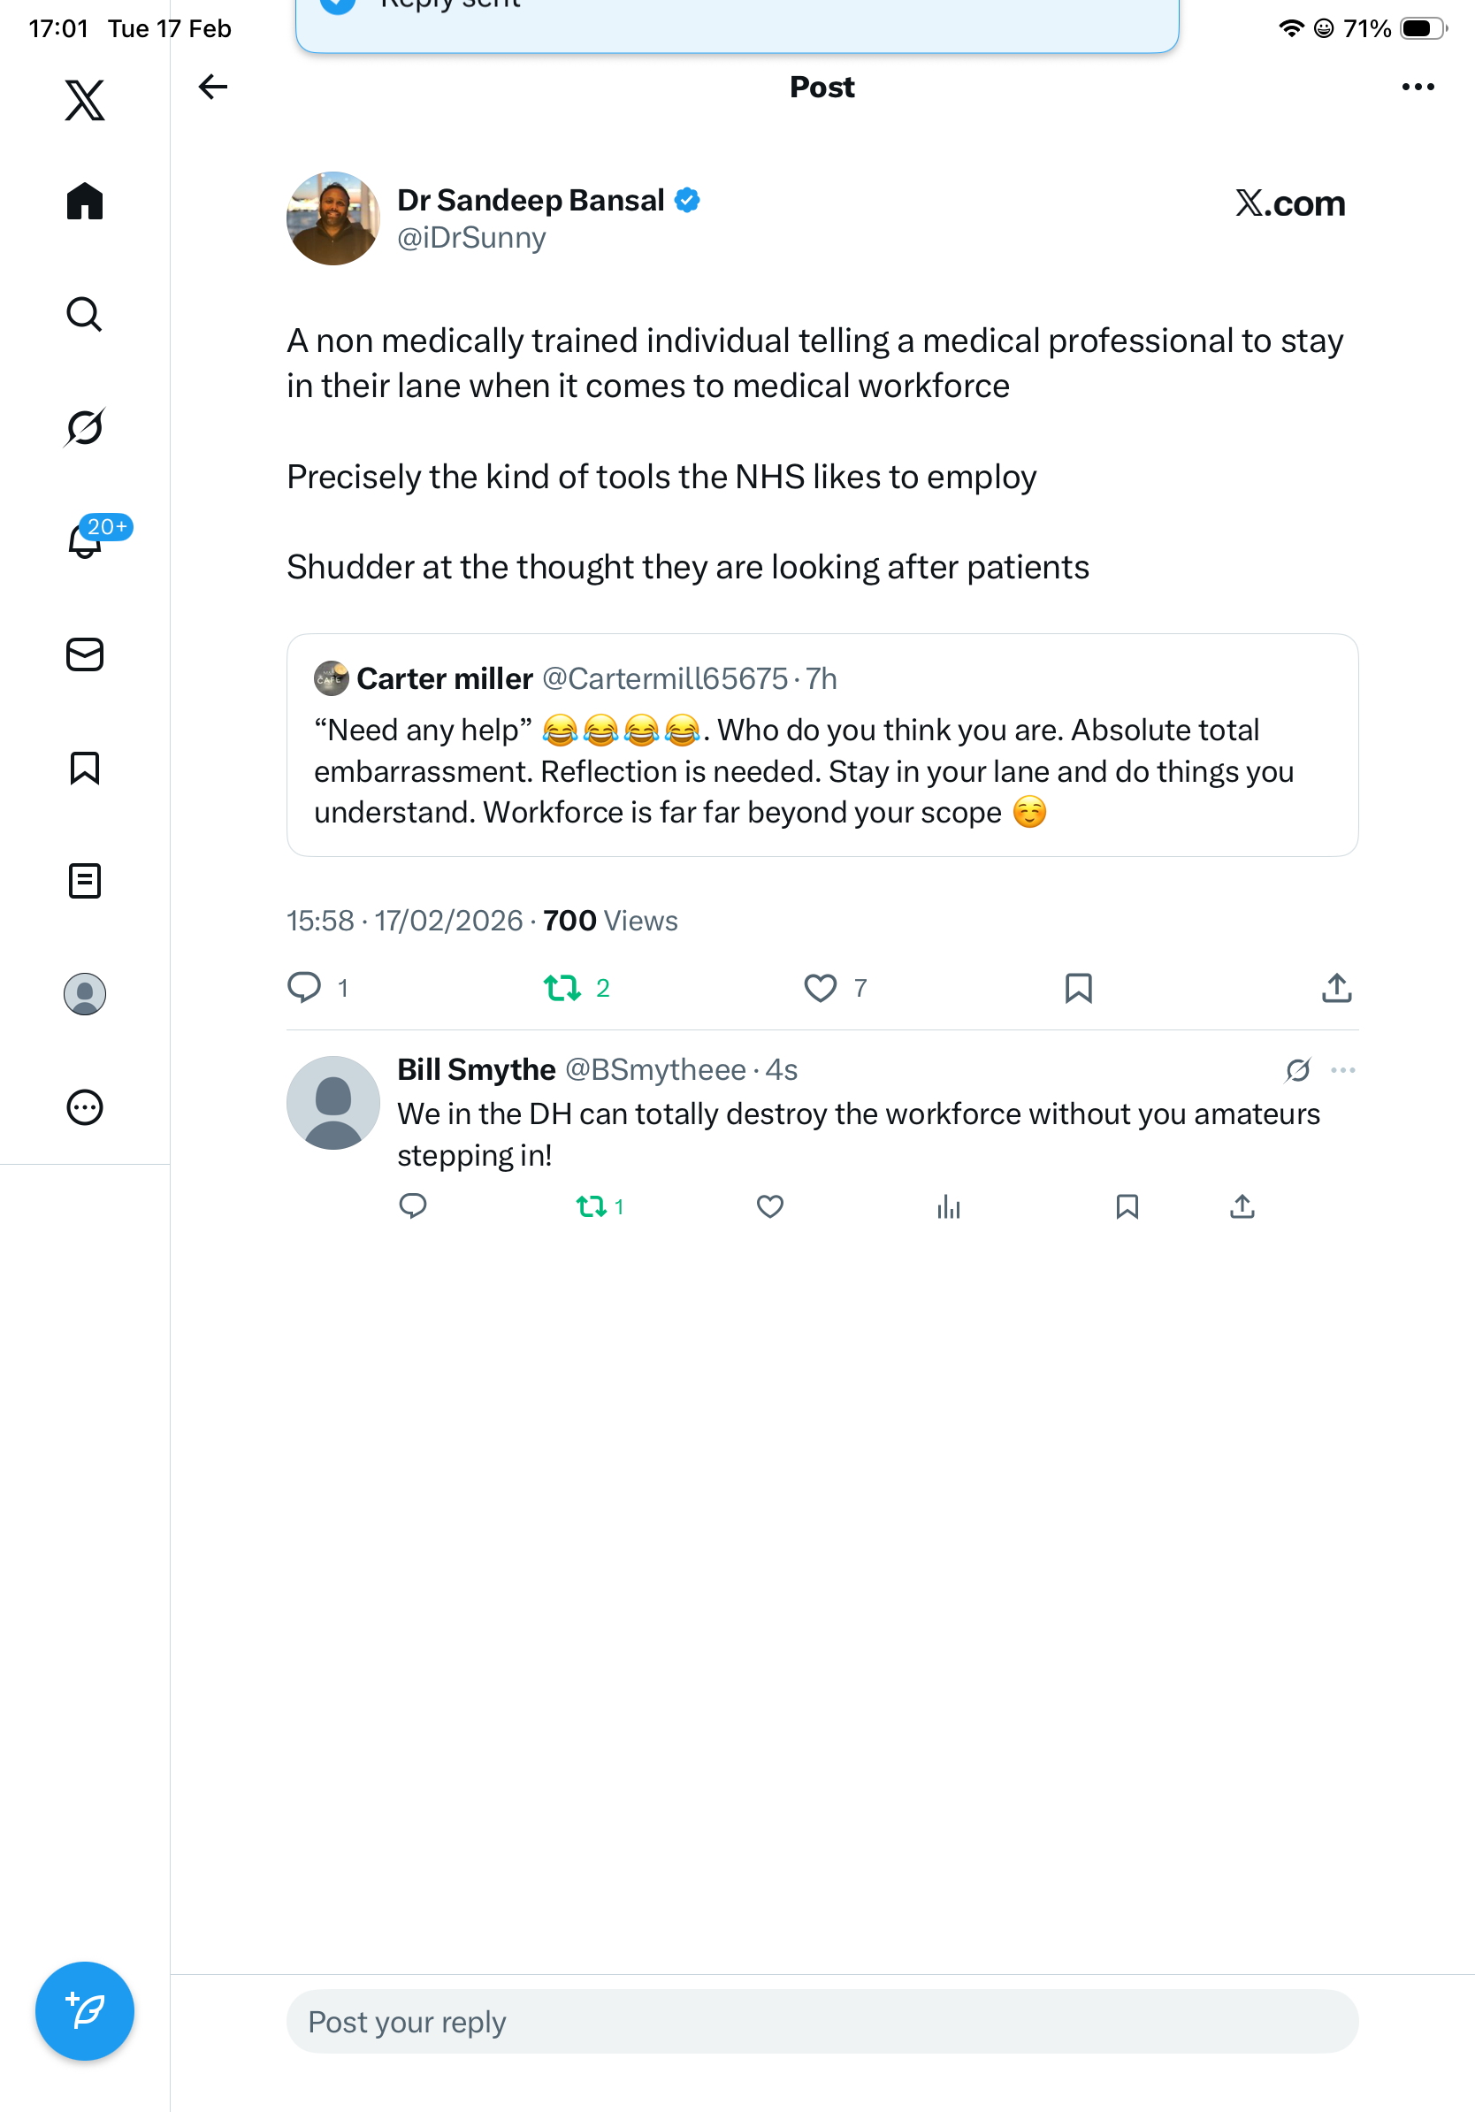The image size is (1475, 2112).
Task: Open Search and Explore
Action: tap(85, 315)
